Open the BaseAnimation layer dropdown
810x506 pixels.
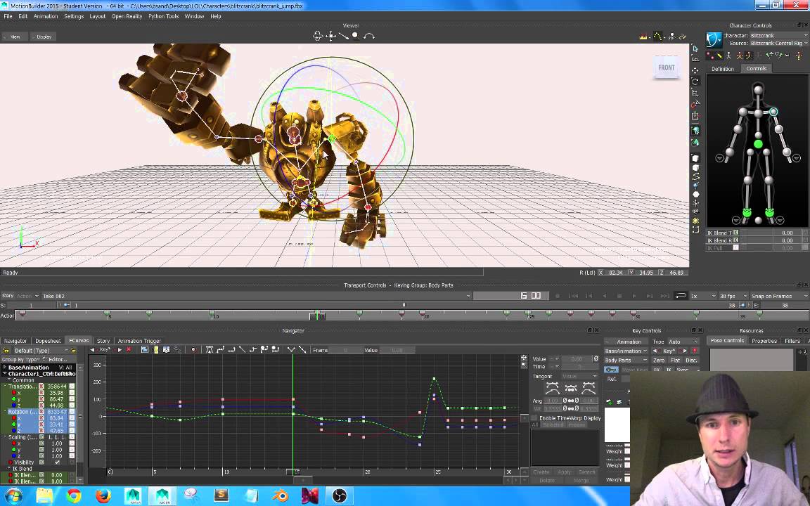[626, 351]
